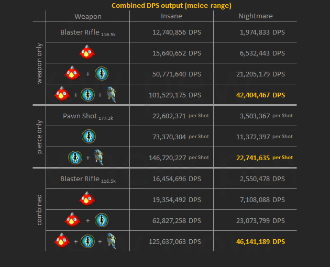Click the armored pet icon in combined section

(109, 241)
